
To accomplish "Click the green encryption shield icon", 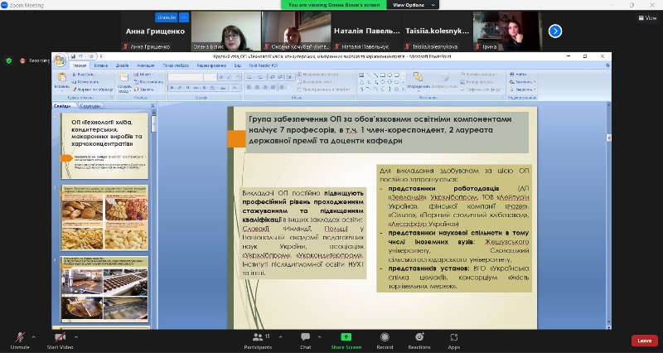I will [9, 60].
